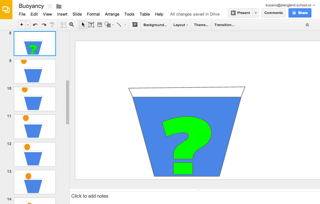Open the kouano@ptengland.school.nz account dropdown
Image resolution: width=320 pixels, height=204 pixels.
(x=290, y=5)
